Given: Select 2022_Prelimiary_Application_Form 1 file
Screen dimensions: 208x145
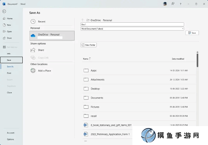Looking at the screenshot, I should pyautogui.click(x=110, y=134).
